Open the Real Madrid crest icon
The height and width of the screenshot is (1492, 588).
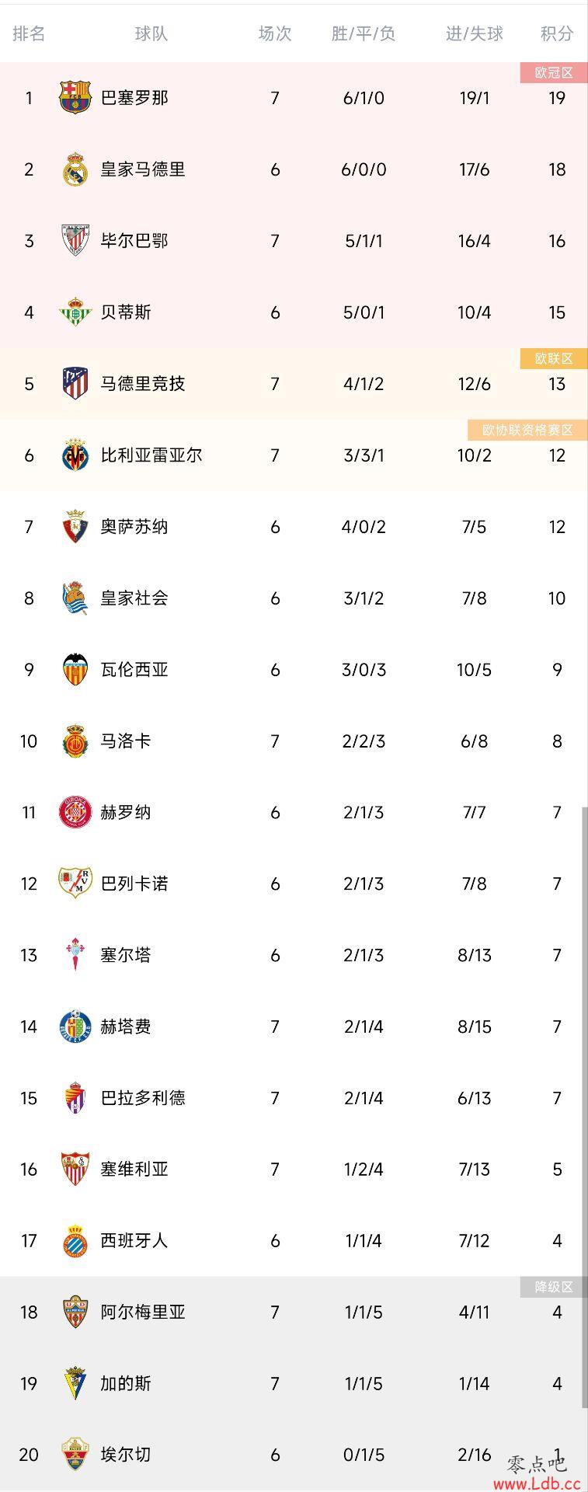(x=75, y=169)
